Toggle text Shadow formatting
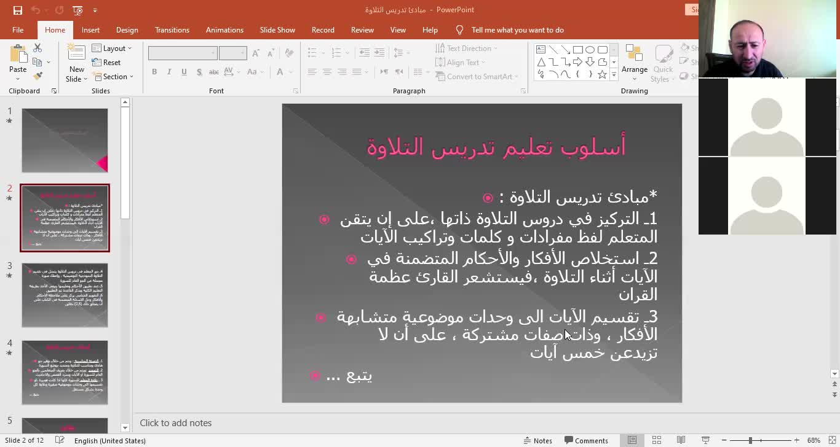840x447 pixels. pyautogui.click(x=199, y=72)
